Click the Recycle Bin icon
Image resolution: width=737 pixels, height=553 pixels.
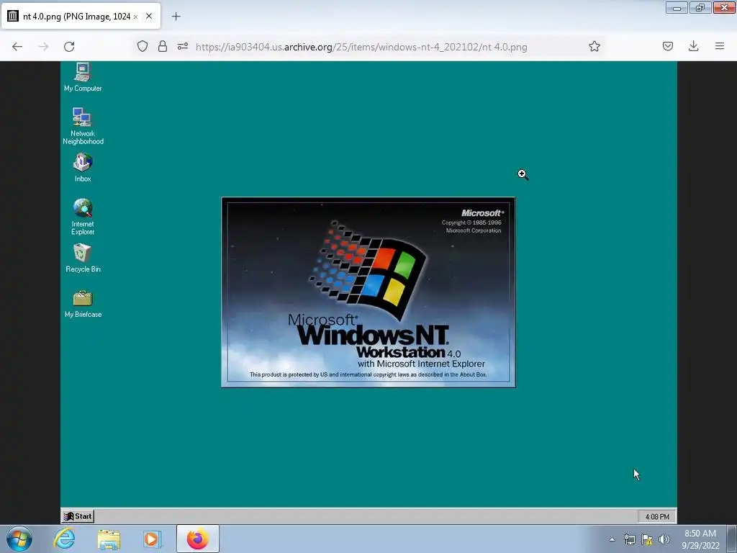(83, 258)
